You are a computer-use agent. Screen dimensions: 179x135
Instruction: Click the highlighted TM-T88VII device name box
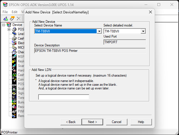[x=66, y=31]
